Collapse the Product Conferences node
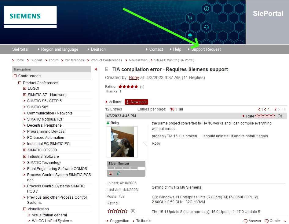This screenshot has width=289, height=224. click(20, 83)
